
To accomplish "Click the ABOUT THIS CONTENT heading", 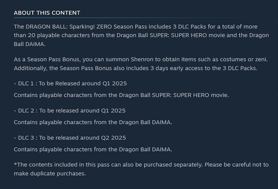I will tap(47, 13).
